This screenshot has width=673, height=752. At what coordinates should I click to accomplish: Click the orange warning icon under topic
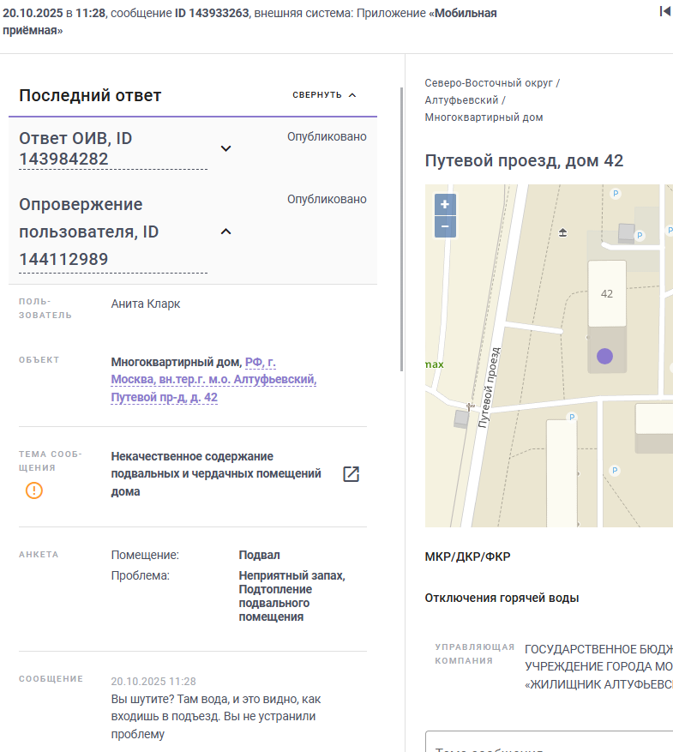pos(34,490)
